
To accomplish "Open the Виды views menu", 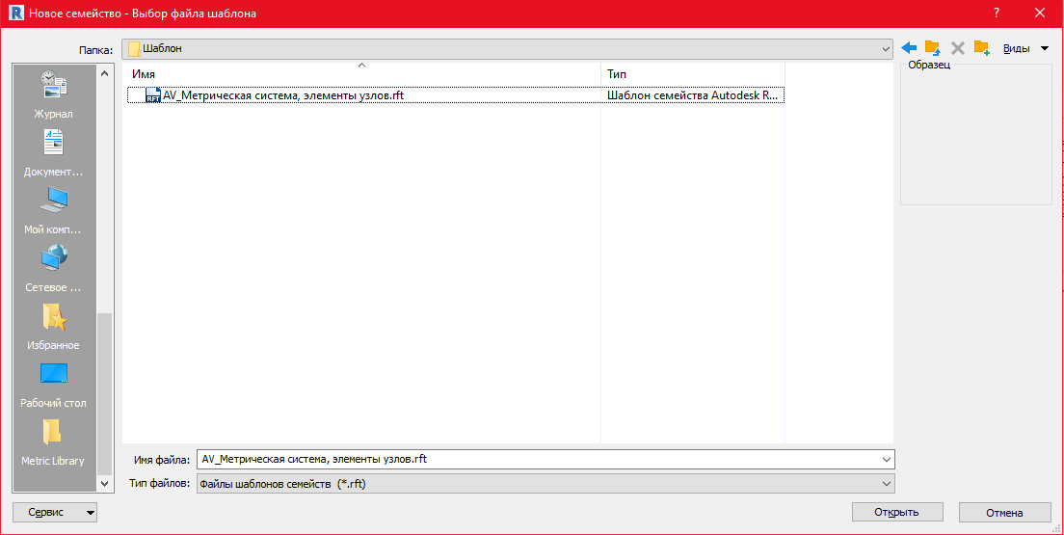I will (x=1025, y=48).
